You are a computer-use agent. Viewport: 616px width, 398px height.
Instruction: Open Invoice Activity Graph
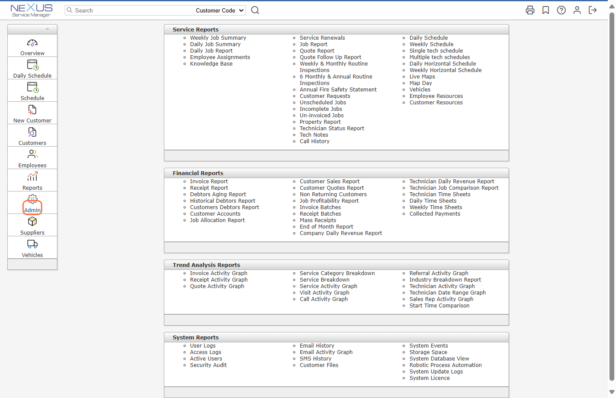(x=219, y=273)
